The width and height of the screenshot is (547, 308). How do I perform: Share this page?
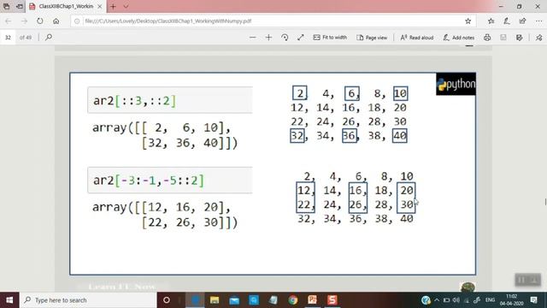pyautogui.click(x=522, y=21)
